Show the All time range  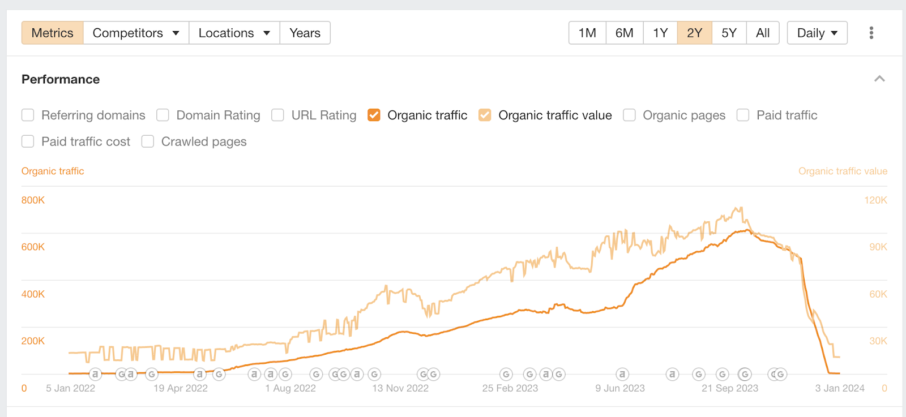pos(763,33)
